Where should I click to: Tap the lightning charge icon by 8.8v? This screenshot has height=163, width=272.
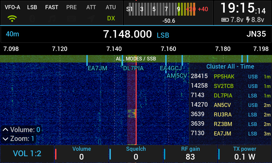[x=248, y=20]
